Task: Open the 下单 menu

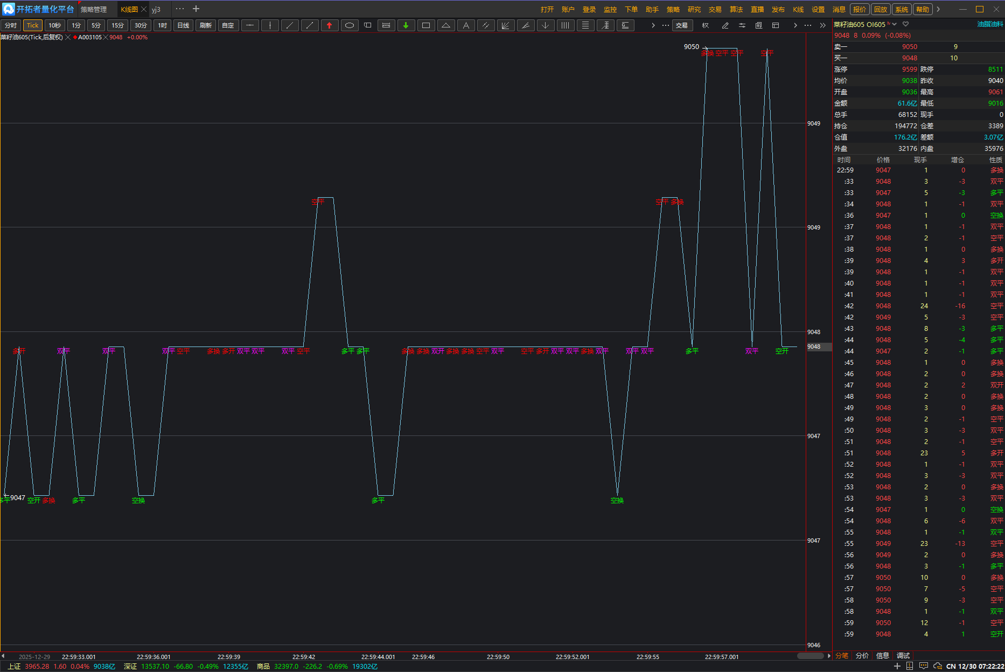Action: pyautogui.click(x=631, y=10)
